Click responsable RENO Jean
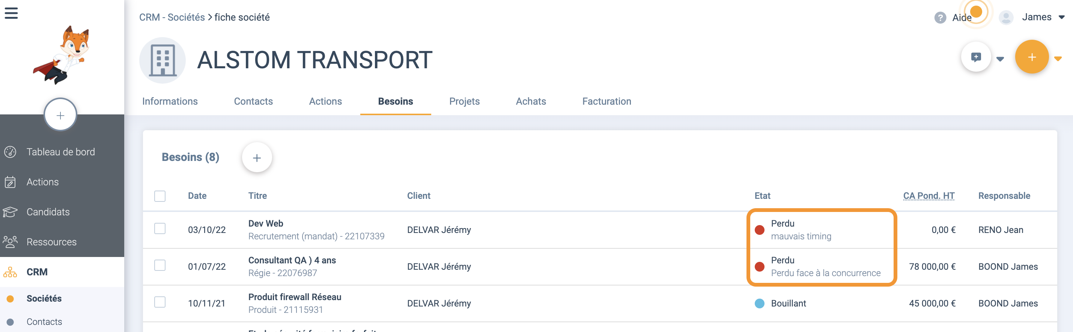Viewport: 1073px width, 332px height. 1001,230
